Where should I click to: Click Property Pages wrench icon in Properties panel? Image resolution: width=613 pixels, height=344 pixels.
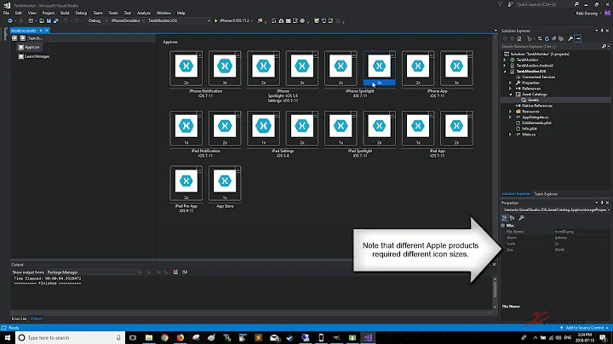(521, 218)
